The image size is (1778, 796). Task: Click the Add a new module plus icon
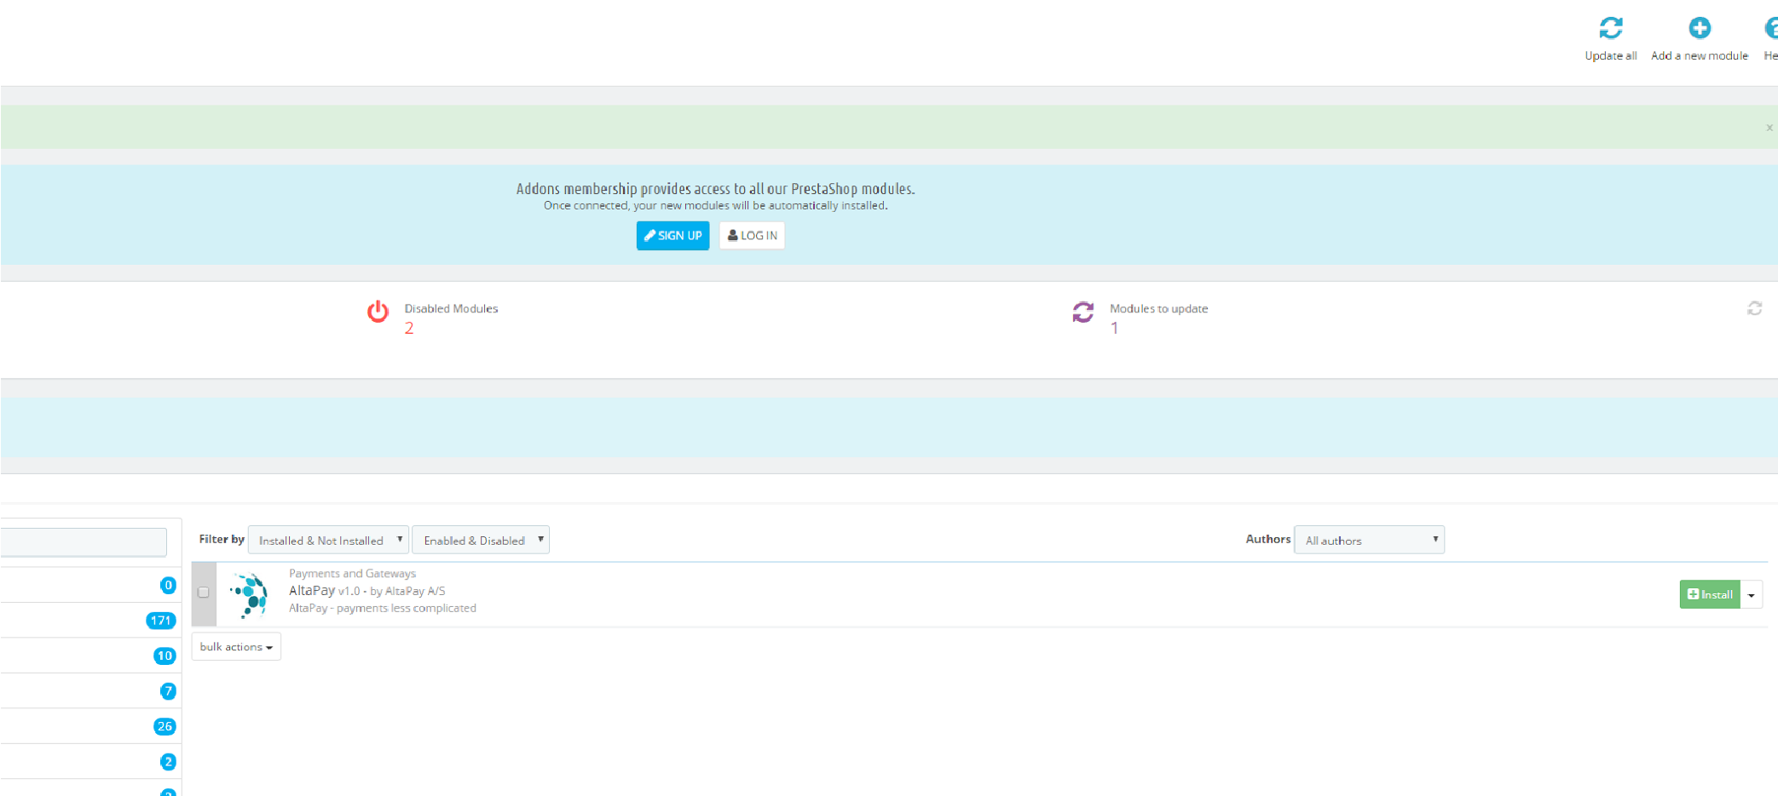click(x=1699, y=28)
